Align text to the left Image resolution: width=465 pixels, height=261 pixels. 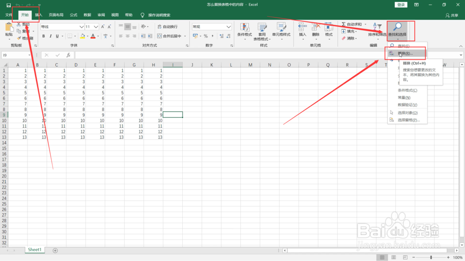121,36
